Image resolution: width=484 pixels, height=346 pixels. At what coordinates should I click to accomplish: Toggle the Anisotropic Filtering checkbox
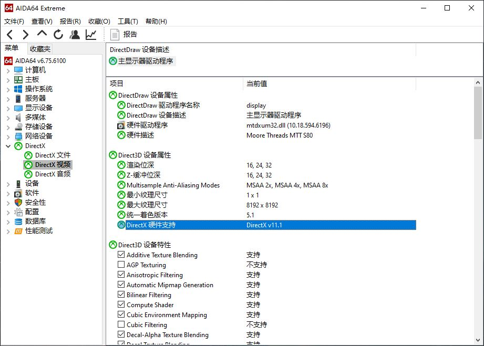point(121,275)
